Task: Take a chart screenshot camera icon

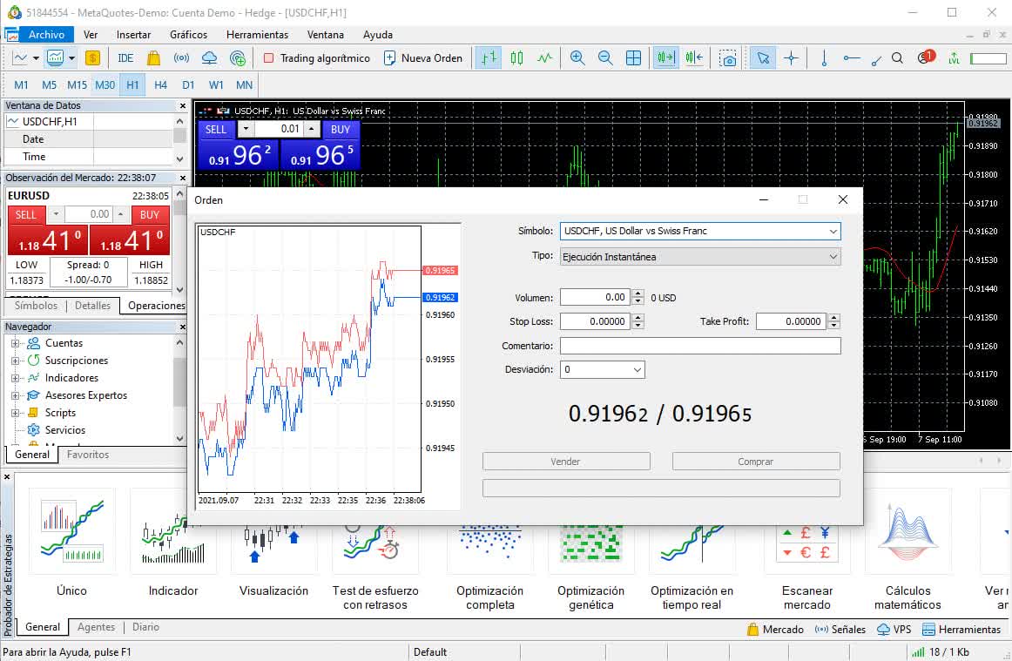Action: point(727,58)
